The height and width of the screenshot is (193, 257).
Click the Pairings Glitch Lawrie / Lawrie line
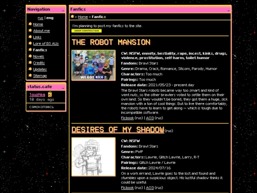tap(148, 163)
